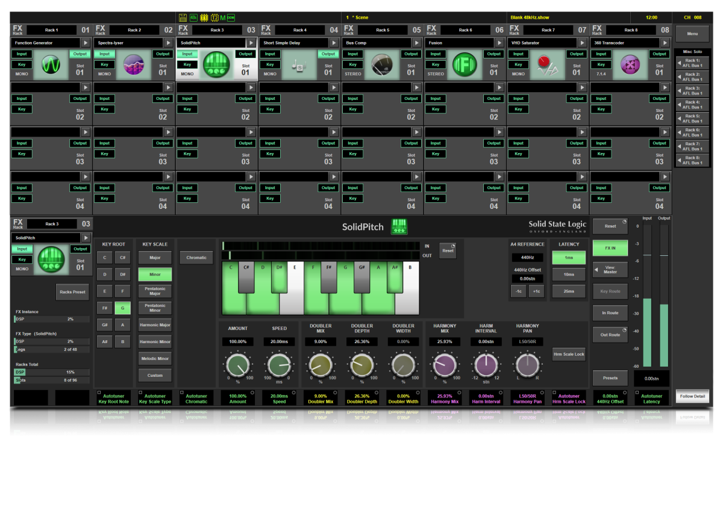This screenshot has height=525, width=723.
Task: Click SolidPitch icon in lower detail panel
Action: [x=51, y=259]
